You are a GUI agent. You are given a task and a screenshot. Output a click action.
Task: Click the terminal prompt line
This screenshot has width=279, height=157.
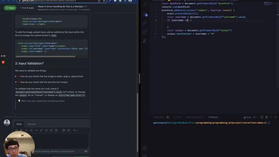coord(212,123)
